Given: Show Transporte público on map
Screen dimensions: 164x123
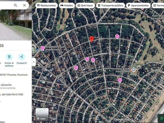Looking at the screenshot, I should pos(110,5).
